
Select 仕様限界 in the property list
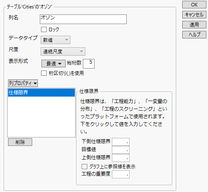(41, 93)
